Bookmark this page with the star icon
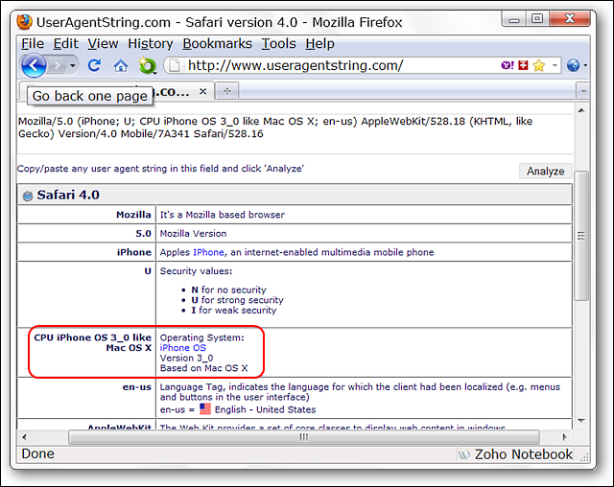Image resolution: width=614 pixels, height=487 pixels. point(538,65)
